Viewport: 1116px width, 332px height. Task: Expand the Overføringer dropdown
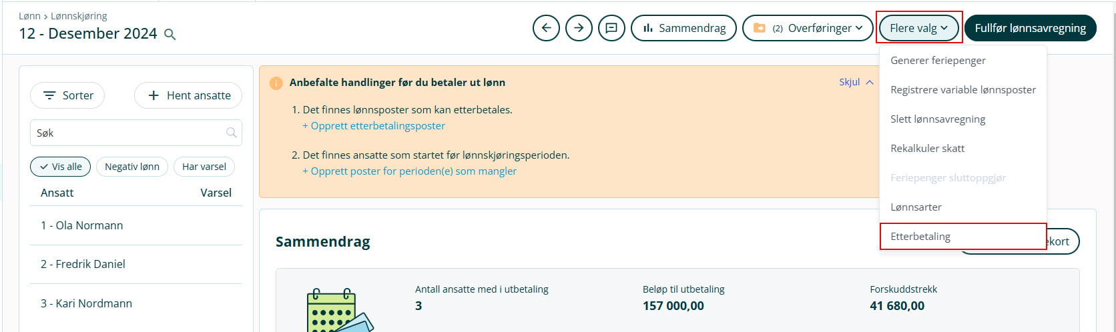(x=808, y=28)
